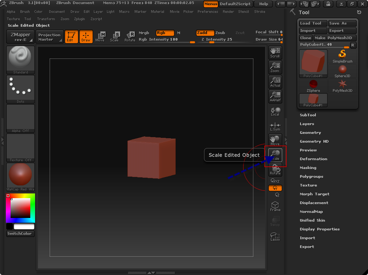368x275 pixels.
Task: Click the large PolyCube#1 tool thumbnail
Action: [x=313, y=64]
